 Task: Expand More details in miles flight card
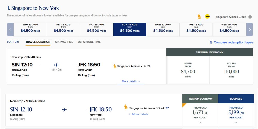[131, 81]
